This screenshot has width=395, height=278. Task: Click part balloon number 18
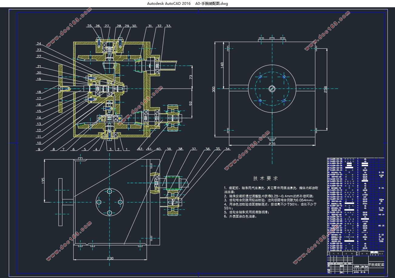(x=39, y=92)
